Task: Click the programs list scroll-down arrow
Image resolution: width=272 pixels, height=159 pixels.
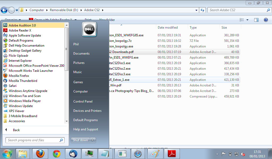Action: (66, 121)
